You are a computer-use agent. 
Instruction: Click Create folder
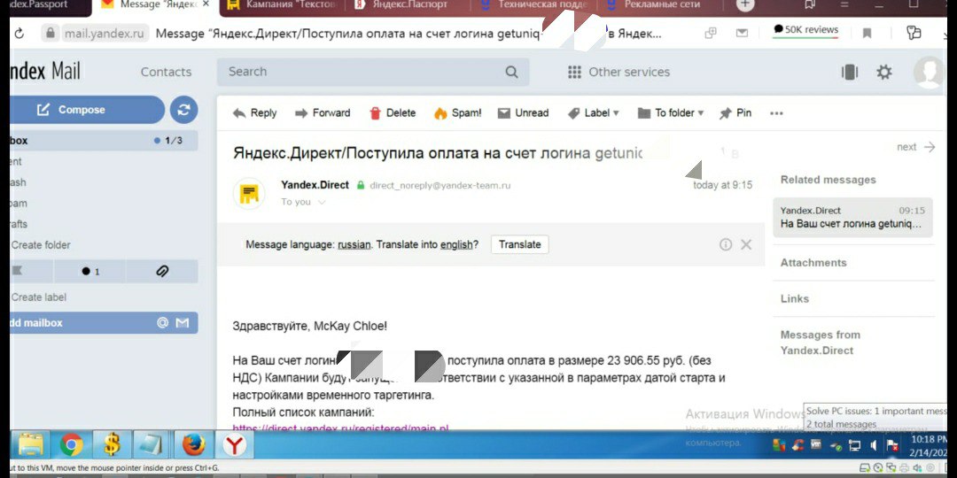point(41,245)
